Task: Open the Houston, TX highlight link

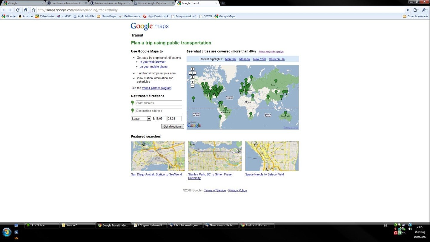Action: 277,59
